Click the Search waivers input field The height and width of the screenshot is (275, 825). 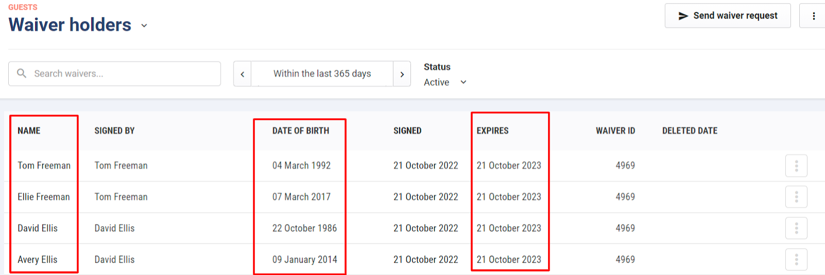click(114, 74)
